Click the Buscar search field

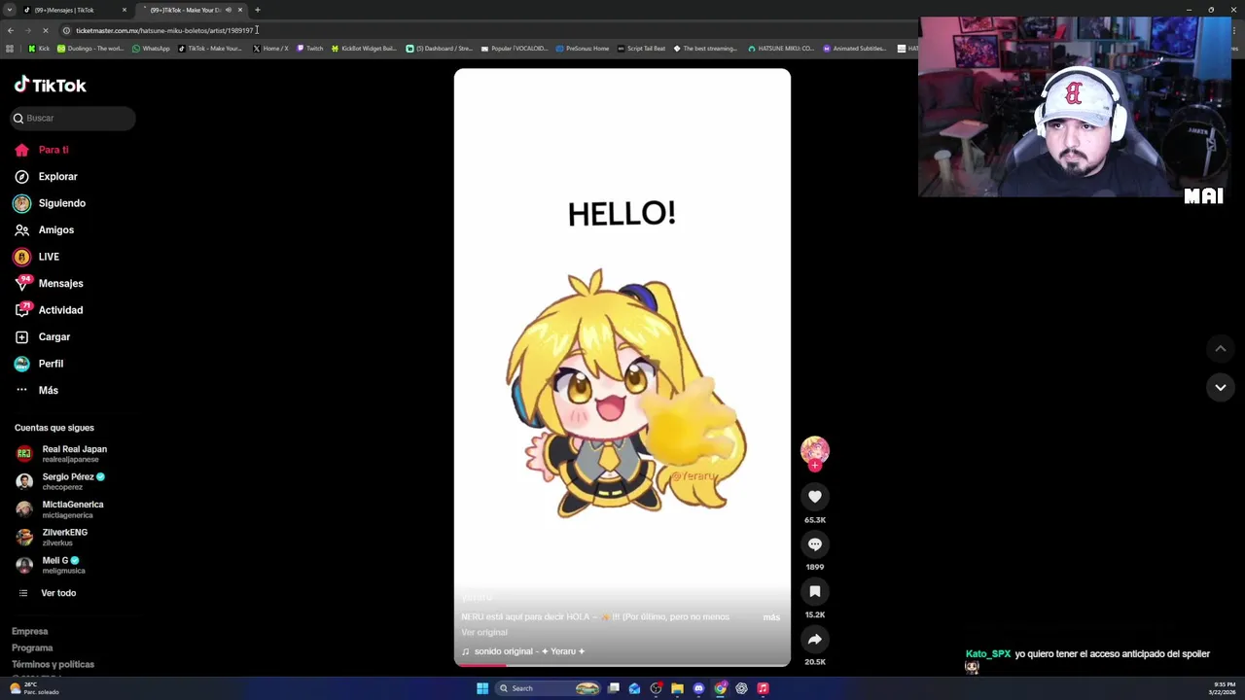[73, 118]
